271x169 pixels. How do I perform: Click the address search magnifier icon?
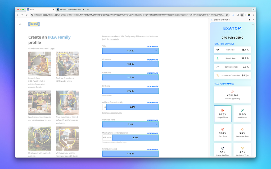tap(105, 107)
